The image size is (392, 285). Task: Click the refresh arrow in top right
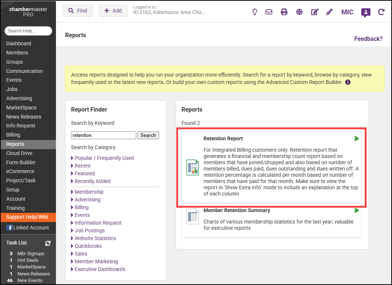[381, 12]
